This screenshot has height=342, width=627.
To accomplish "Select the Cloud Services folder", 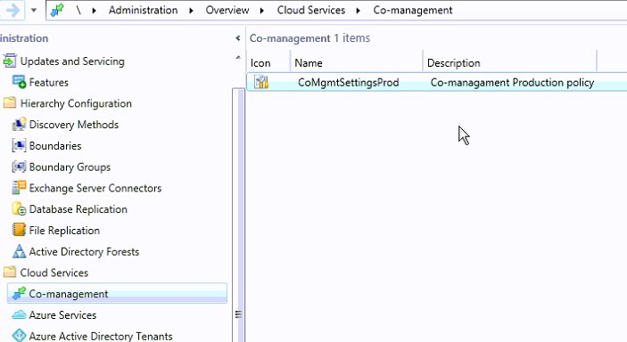I will coord(54,273).
